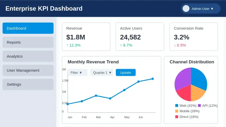Select the Active Users card
This screenshot has height=127, width=226.
(140, 37)
